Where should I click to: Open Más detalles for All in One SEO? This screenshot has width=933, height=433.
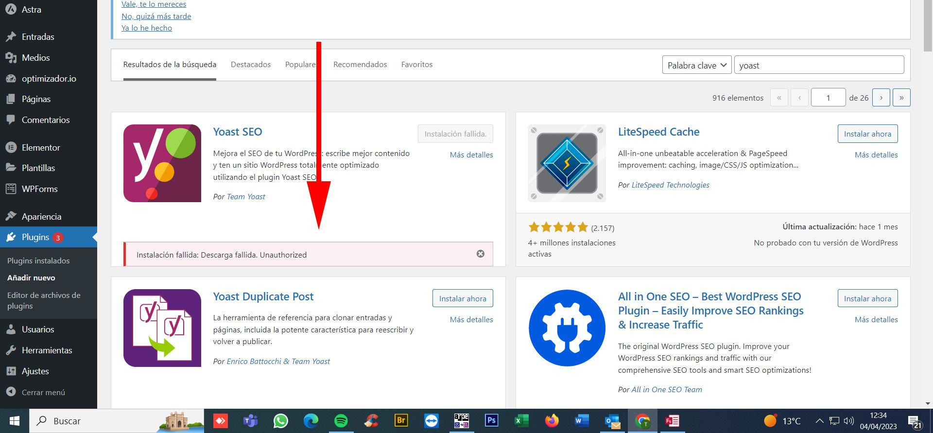click(x=876, y=320)
